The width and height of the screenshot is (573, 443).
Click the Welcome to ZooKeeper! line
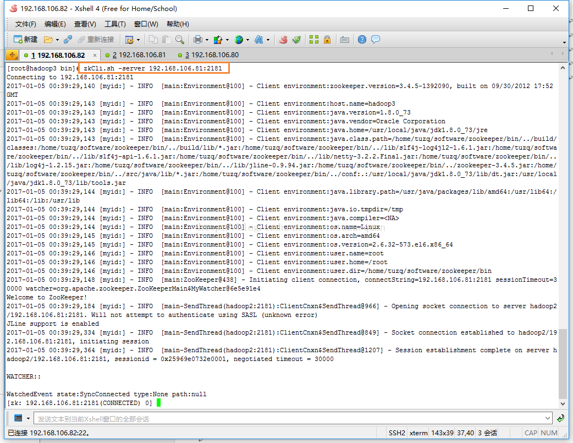47,297
